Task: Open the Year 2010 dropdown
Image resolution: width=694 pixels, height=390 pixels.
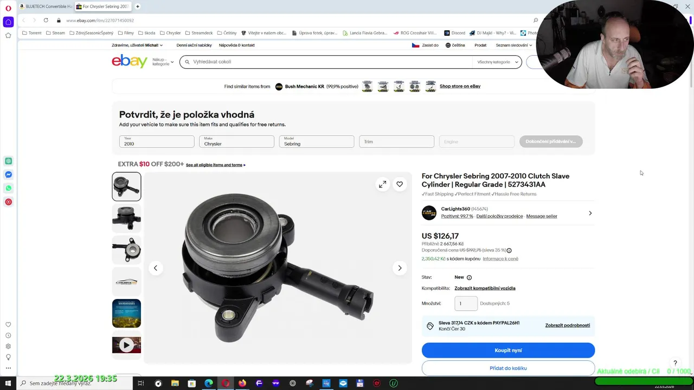Action: coord(157,141)
